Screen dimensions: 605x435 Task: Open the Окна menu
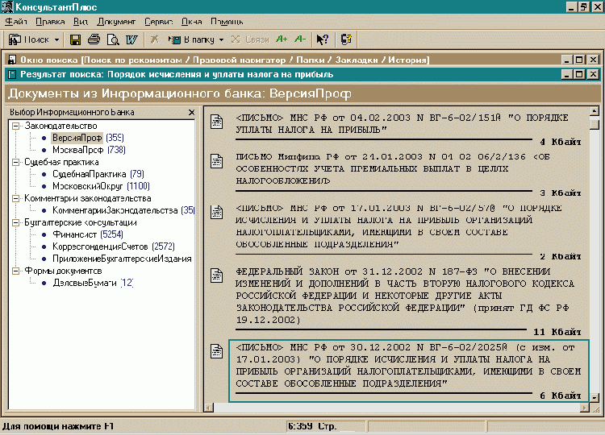point(192,22)
